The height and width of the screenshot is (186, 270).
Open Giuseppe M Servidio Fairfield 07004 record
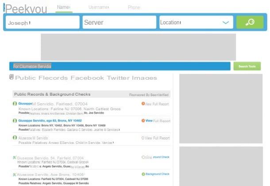tap(53, 104)
